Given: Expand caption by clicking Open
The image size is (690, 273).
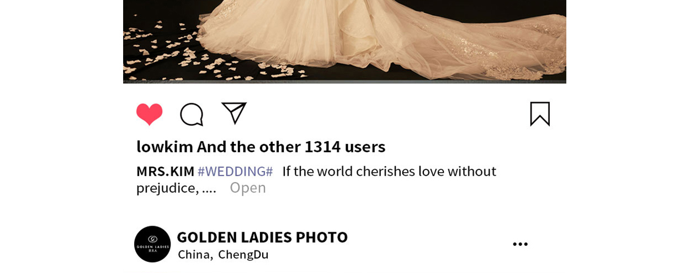Looking at the screenshot, I should (248, 188).
